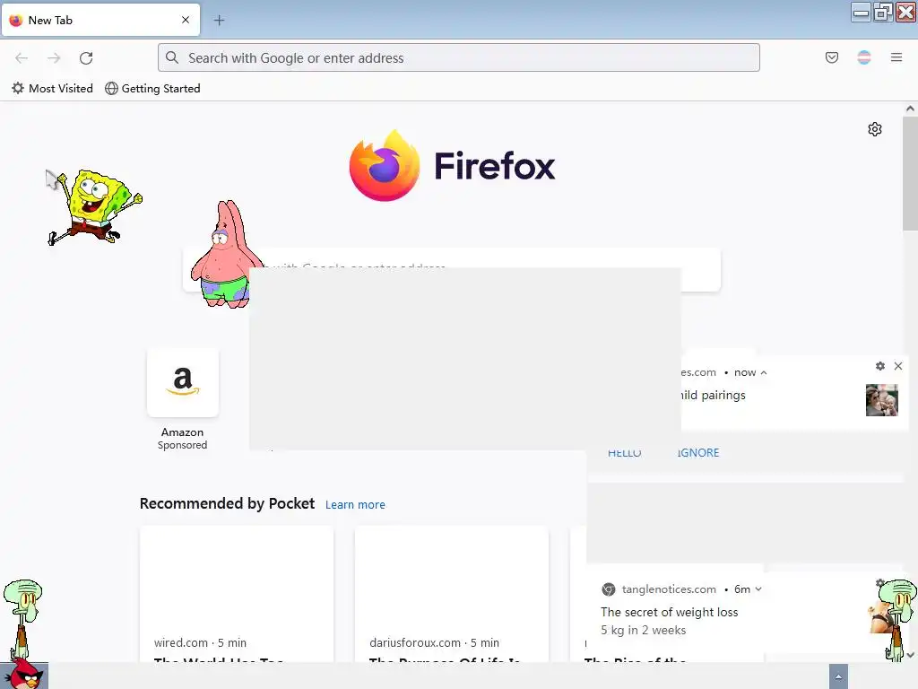The width and height of the screenshot is (918, 689).
Task: Open settings gear on top notification
Action: (x=880, y=366)
